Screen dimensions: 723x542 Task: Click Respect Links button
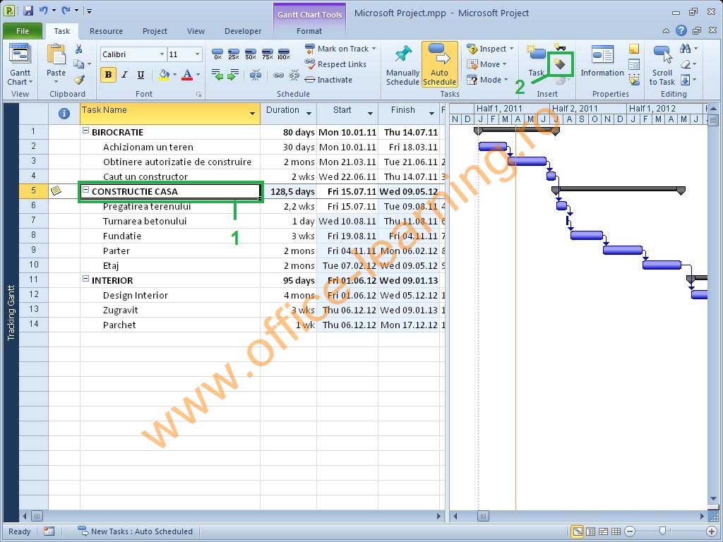[x=335, y=64]
